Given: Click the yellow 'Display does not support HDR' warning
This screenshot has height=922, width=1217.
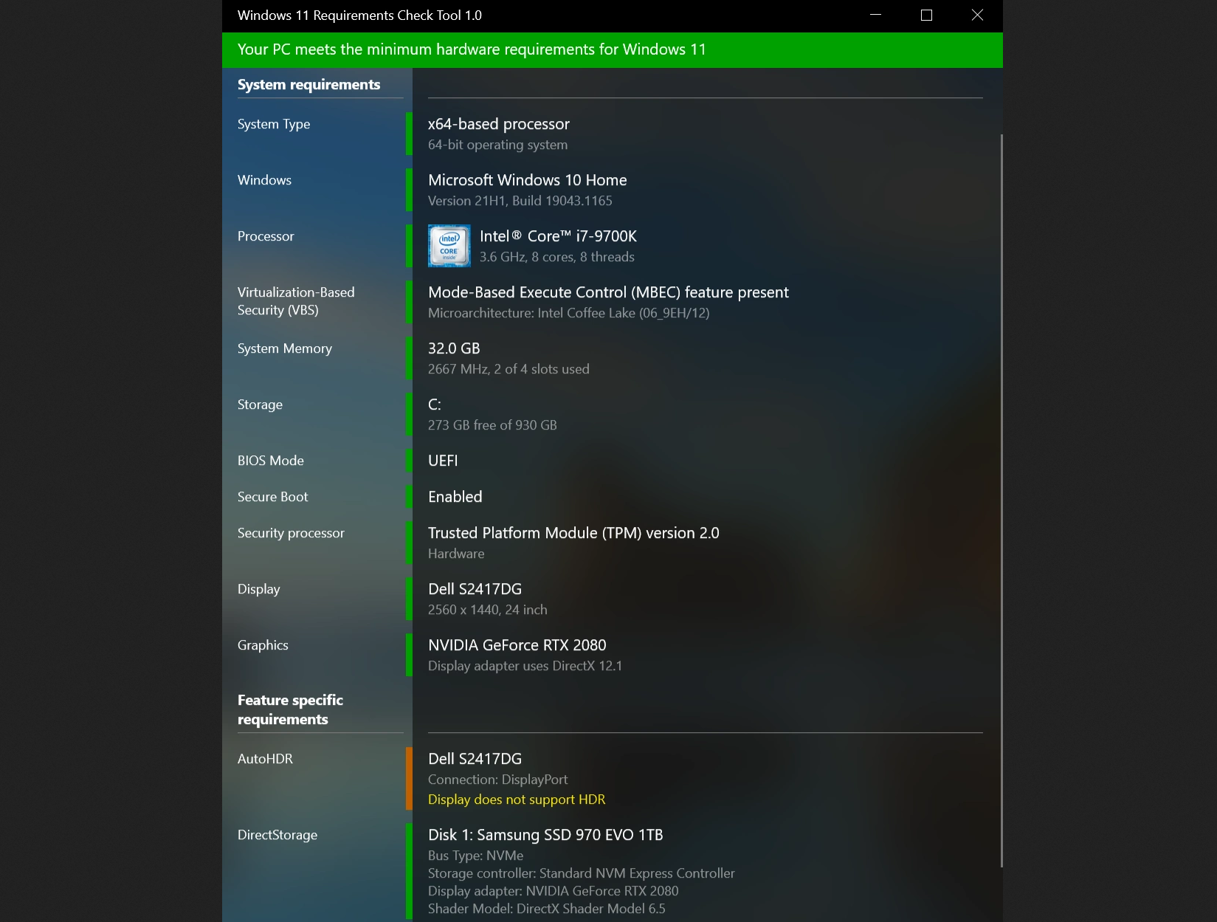Looking at the screenshot, I should tap(517, 799).
